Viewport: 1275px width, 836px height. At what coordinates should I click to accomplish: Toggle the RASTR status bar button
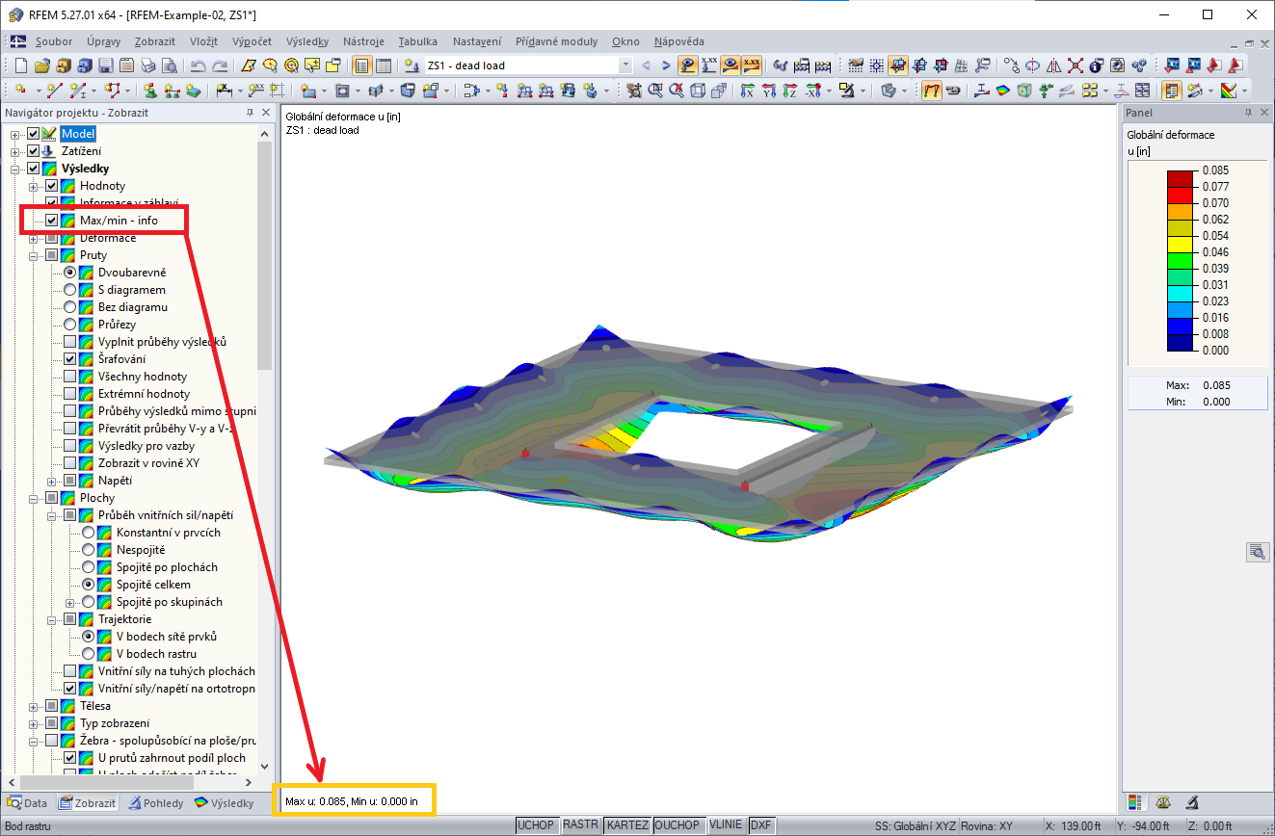pos(580,825)
